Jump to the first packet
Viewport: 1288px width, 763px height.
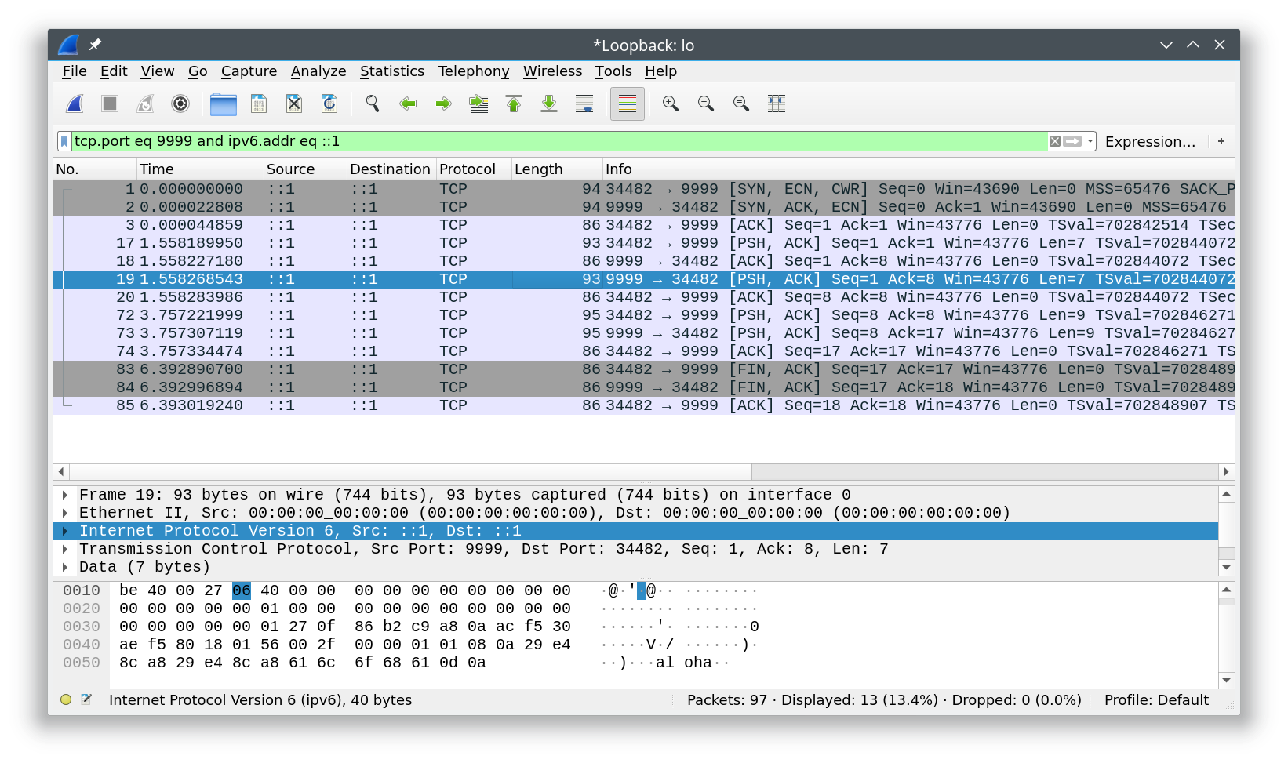(514, 104)
